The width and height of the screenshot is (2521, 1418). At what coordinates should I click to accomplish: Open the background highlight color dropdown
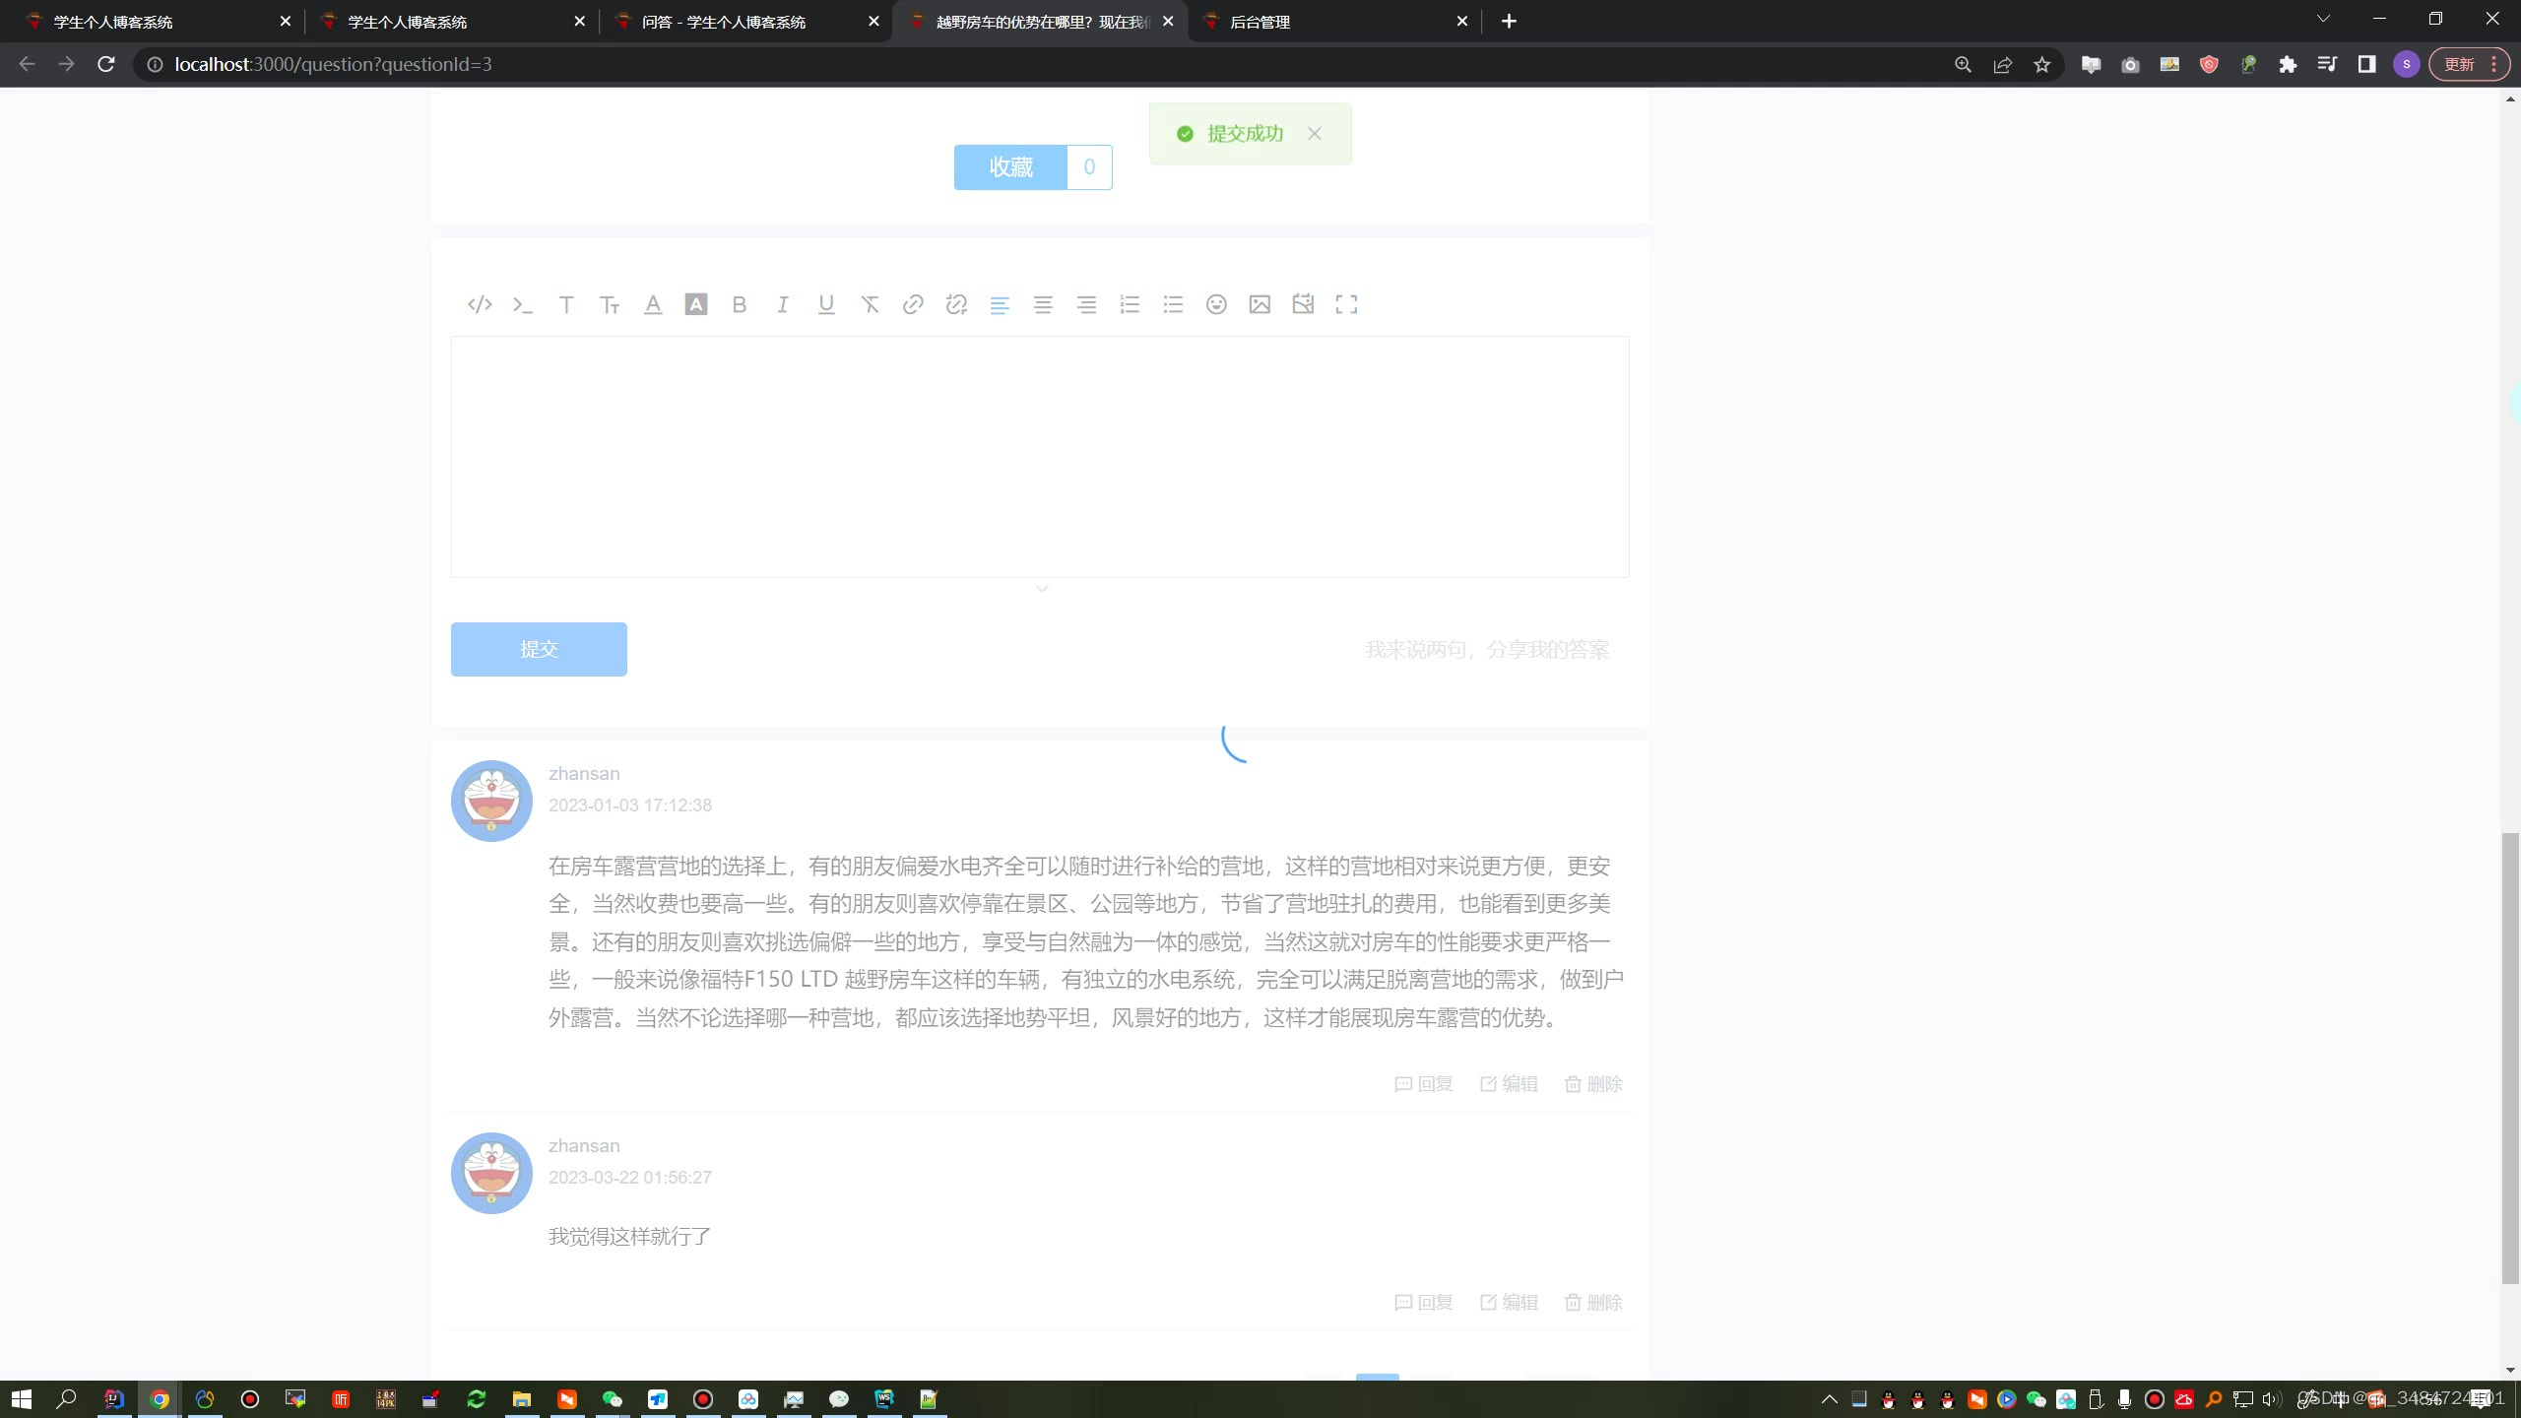pyautogui.click(x=695, y=304)
